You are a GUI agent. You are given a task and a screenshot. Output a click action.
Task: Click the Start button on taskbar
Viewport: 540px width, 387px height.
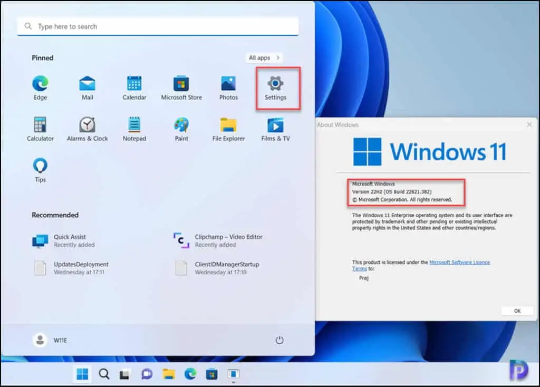coord(82,374)
